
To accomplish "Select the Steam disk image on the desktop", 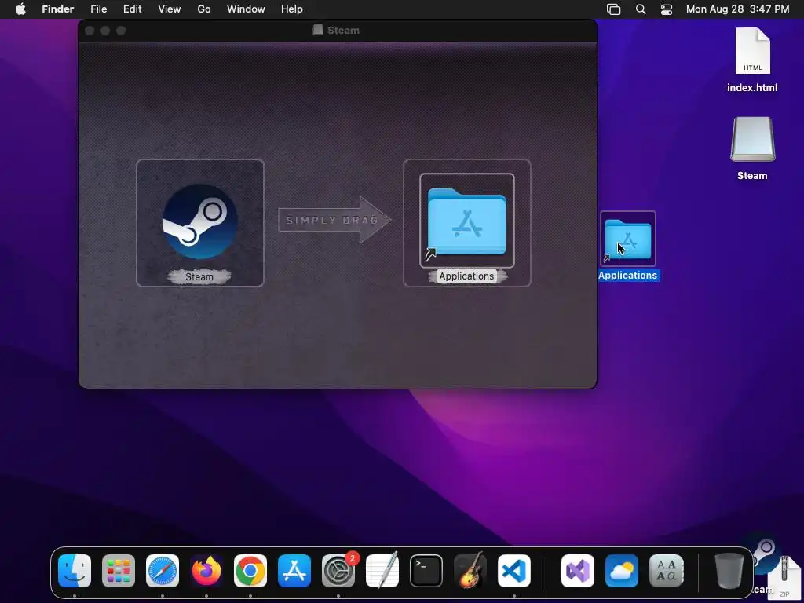I will (752, 140).
